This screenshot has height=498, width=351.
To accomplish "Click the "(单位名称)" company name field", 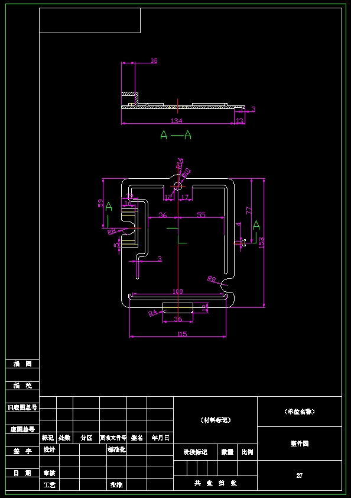I will [300, 412].
